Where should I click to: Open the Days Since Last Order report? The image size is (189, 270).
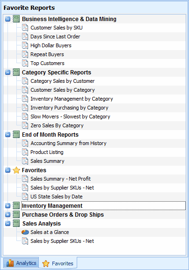coord(55,36)
